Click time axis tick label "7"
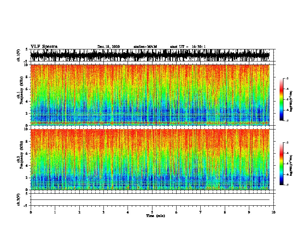 (201, 212)
